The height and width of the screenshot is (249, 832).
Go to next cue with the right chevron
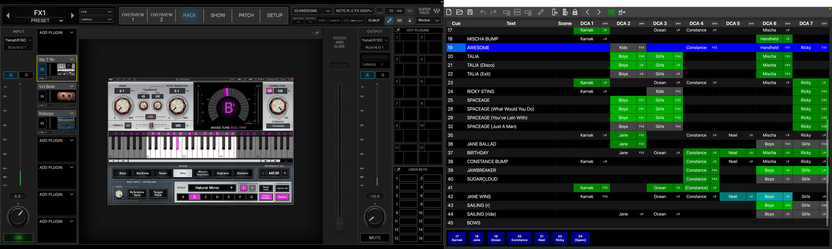point(599,12)
